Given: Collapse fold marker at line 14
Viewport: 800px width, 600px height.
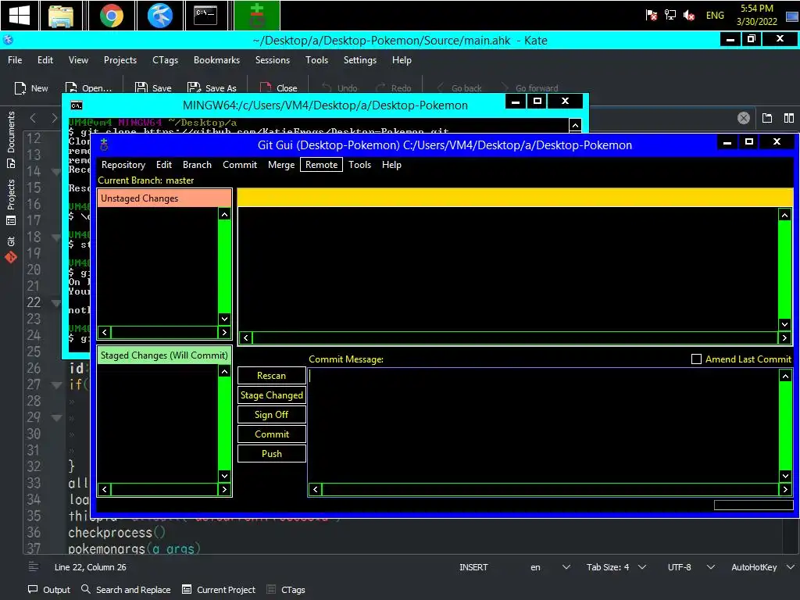Looking at the screenshot, I should [56, 171].
